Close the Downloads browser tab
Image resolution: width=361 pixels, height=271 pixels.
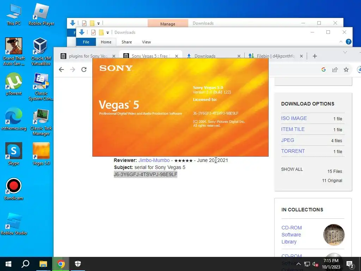pos(239,56)
